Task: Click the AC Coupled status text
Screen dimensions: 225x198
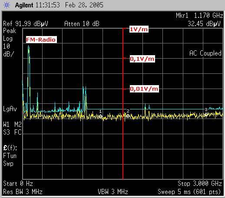Action: [205, 53]
